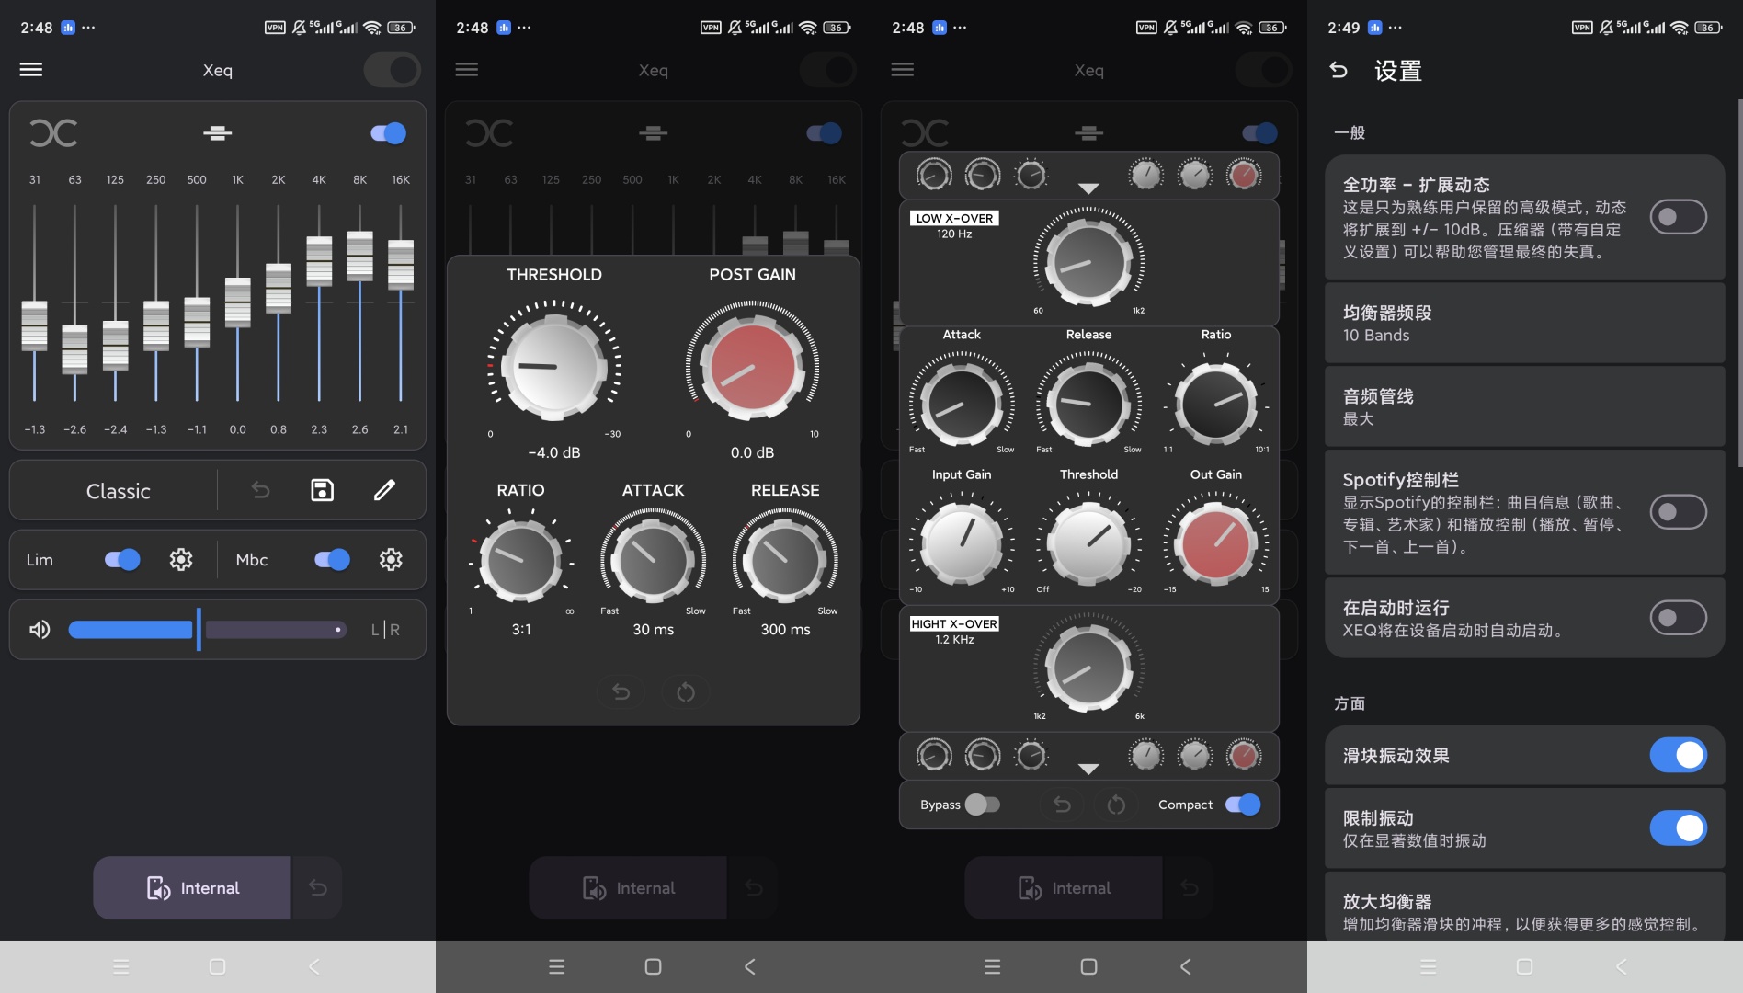Screen dimensions: 1743x993
Task: Turn off the Compact toggle
Action: [x=1243, y=805]
